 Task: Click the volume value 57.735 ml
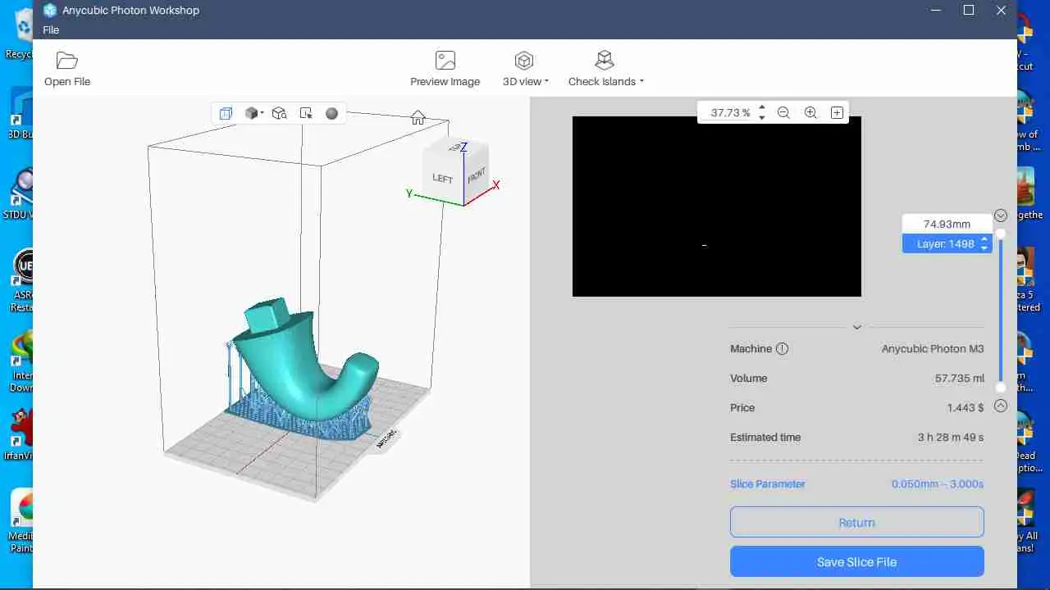(959, 379)
